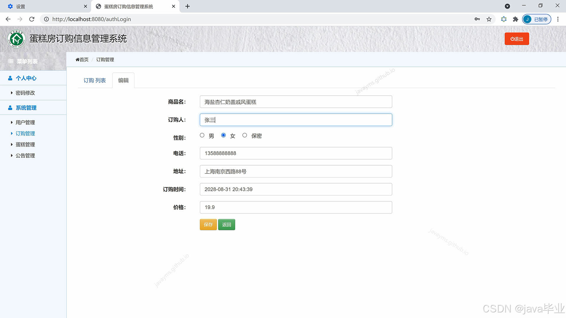Expand the 公告管理 arrow
Viewport: 566px width, 318px height.
click(11, 155)
